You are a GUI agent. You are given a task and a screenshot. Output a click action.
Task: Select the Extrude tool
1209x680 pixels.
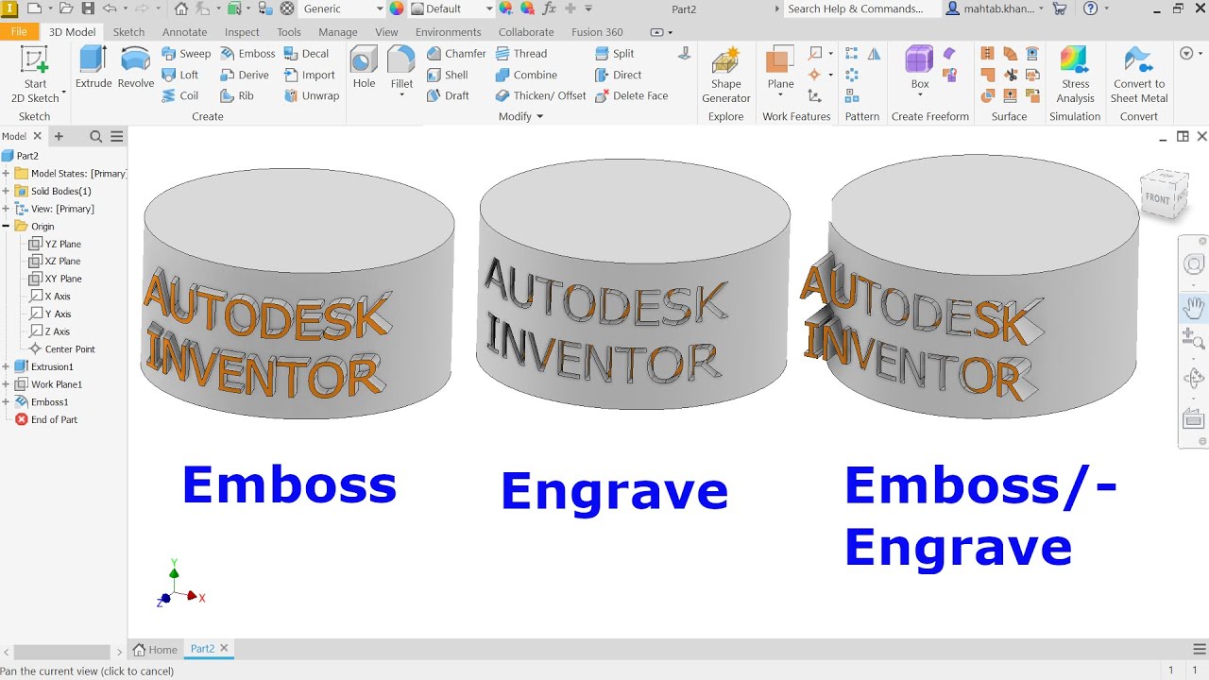(x=94, y=68)
